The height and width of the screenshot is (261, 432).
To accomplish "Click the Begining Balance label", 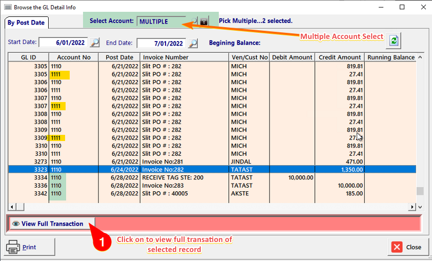I will point(235,43).
